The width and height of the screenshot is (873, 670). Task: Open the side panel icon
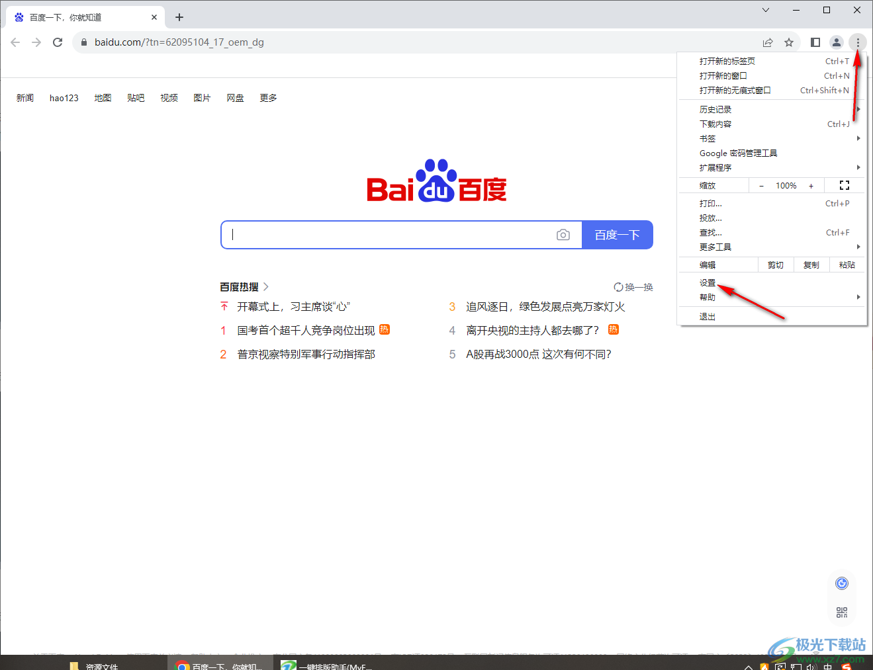click(815, 42)
